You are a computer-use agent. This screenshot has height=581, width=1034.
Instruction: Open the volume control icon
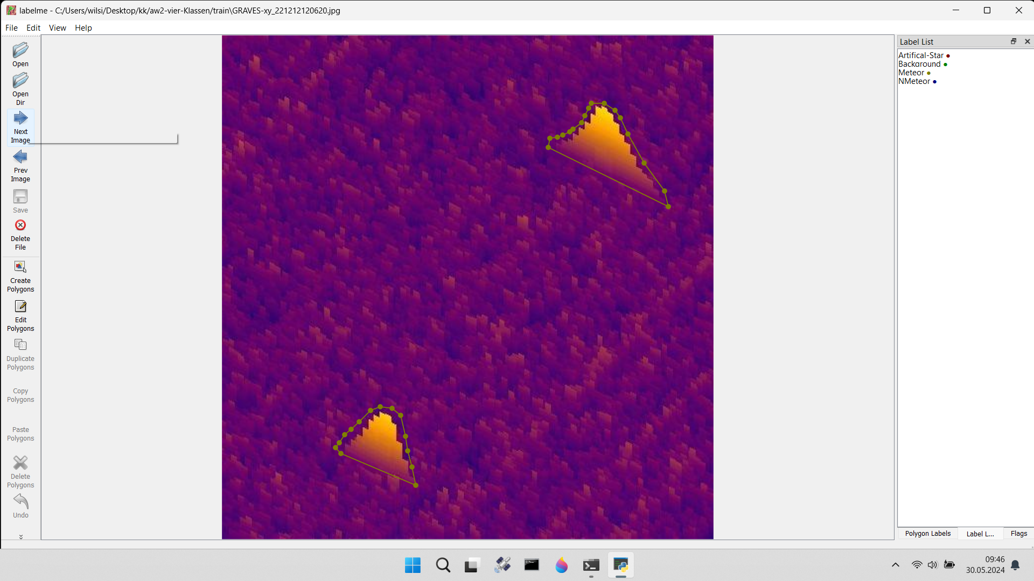point(932,565)
